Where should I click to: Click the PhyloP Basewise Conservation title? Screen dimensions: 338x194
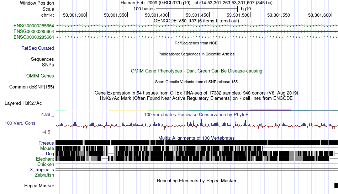[196, 114]
